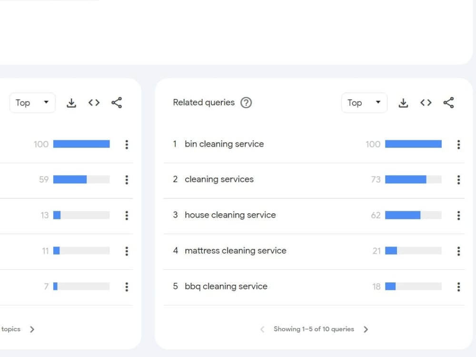Open the Top dropdown in topics card
Image resolution: width=476 pixels, height=357 pixels.
[x=32, y=103]
